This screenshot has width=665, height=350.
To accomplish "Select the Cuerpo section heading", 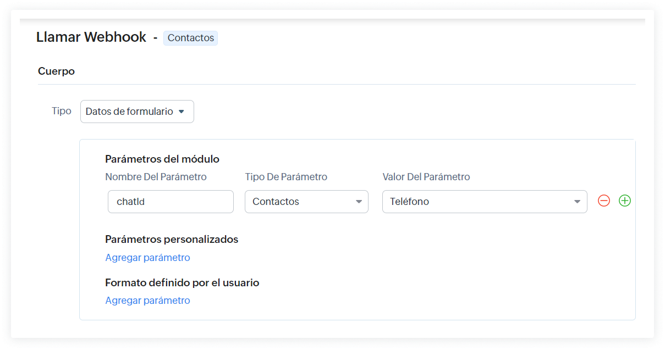I will click(56, 71).
